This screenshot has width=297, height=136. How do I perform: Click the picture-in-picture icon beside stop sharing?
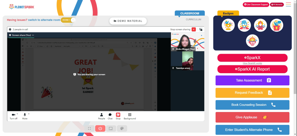(x=200, y=29)
